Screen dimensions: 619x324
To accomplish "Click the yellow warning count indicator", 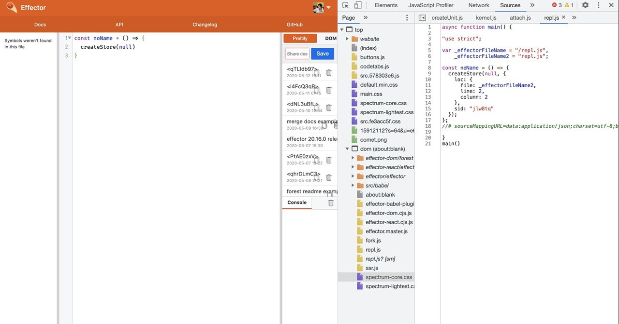I will pyautogui.click(x=569, y=5).
